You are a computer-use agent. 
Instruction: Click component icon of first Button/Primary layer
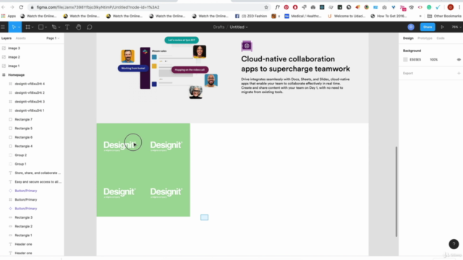[x=10, y=191]
